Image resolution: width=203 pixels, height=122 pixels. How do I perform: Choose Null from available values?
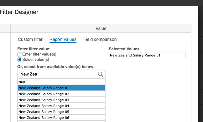pos(61,82)
